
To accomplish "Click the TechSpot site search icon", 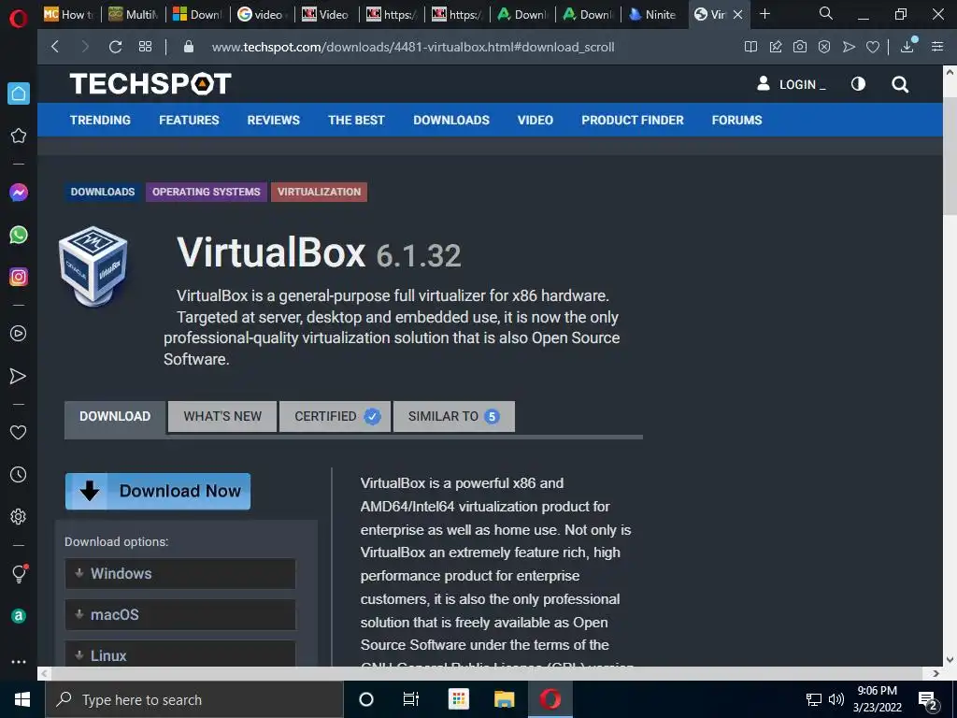I will click(x=900, y=84).
